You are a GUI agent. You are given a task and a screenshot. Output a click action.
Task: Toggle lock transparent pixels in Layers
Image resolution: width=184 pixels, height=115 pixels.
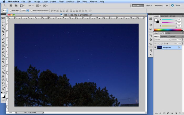click(159, 43)
